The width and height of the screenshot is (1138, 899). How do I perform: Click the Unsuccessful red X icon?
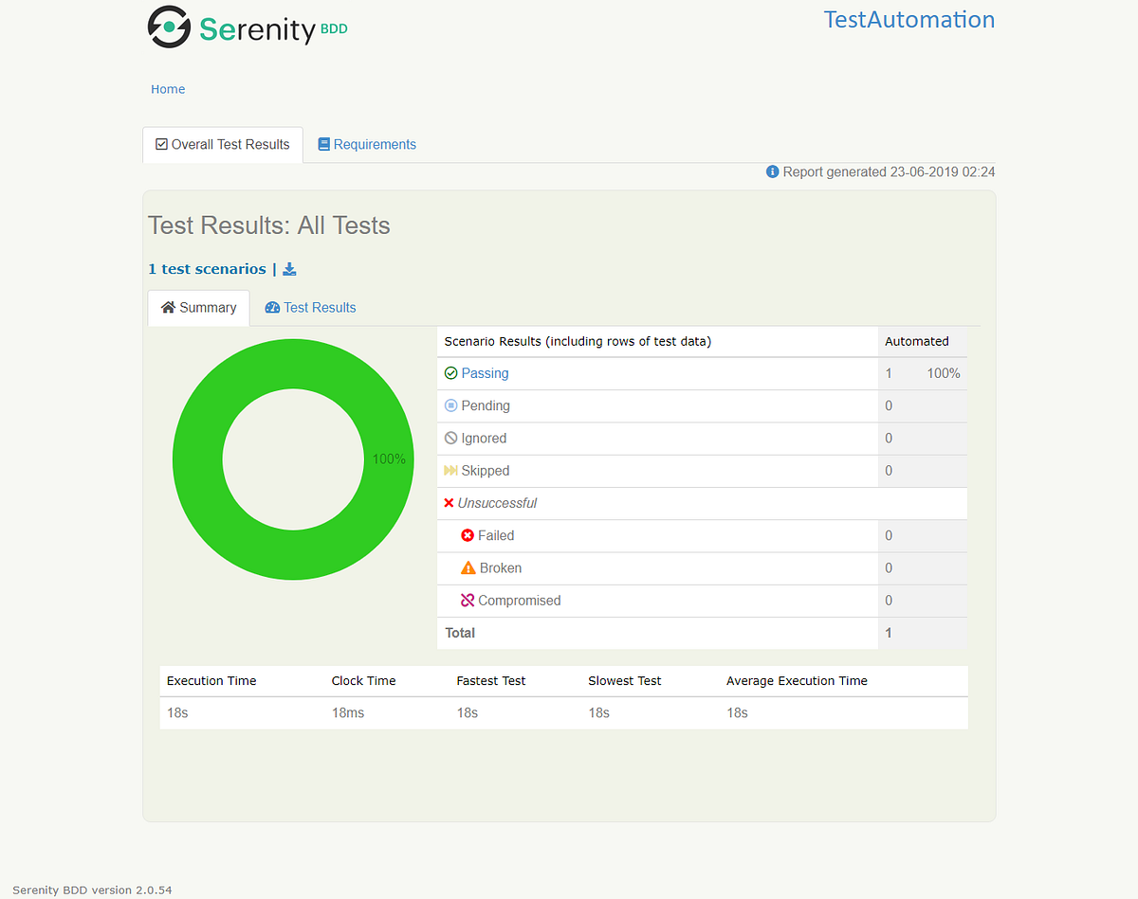449,503
